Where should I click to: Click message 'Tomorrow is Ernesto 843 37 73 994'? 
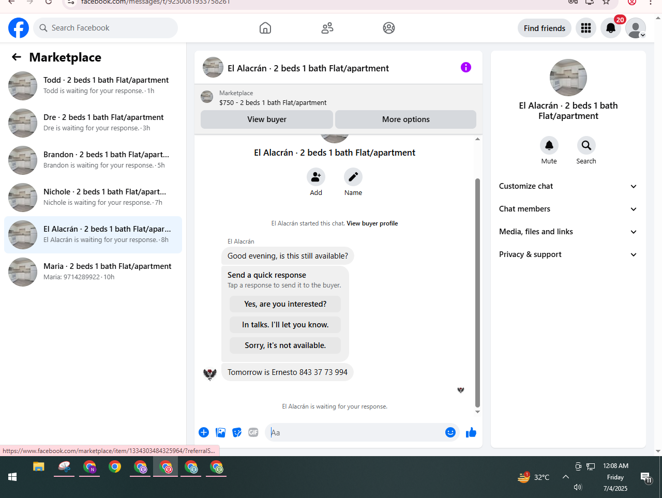point(288,372)
